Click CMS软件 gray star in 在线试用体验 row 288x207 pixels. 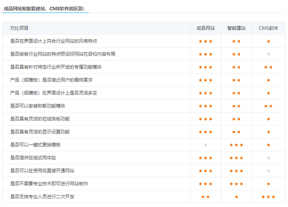[x=268, y=158]
